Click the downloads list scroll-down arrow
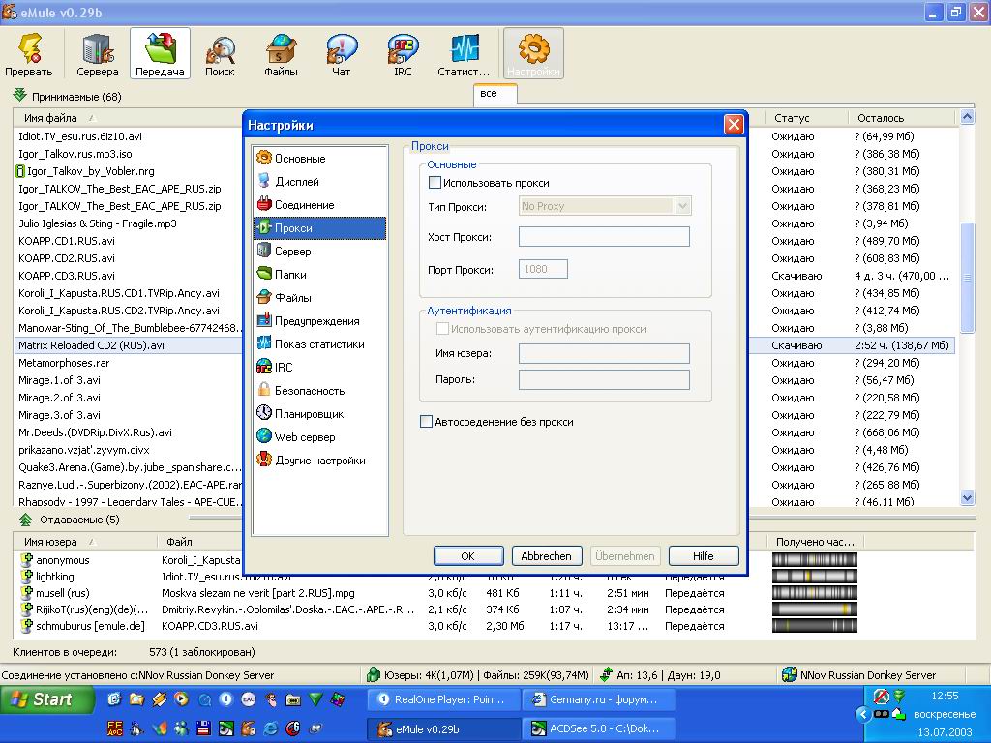This screenshot has height=743, width=991. click(967, 497)
